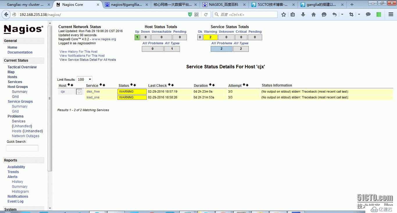Sort Host column descending with down arrow

click(x=72, y=85)
